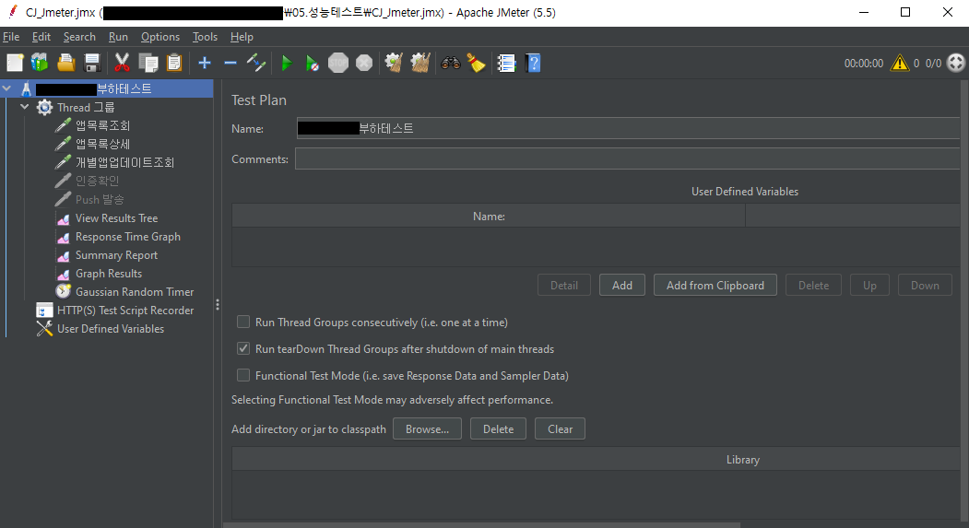Click the Open file folder icon

coord(66,63)
